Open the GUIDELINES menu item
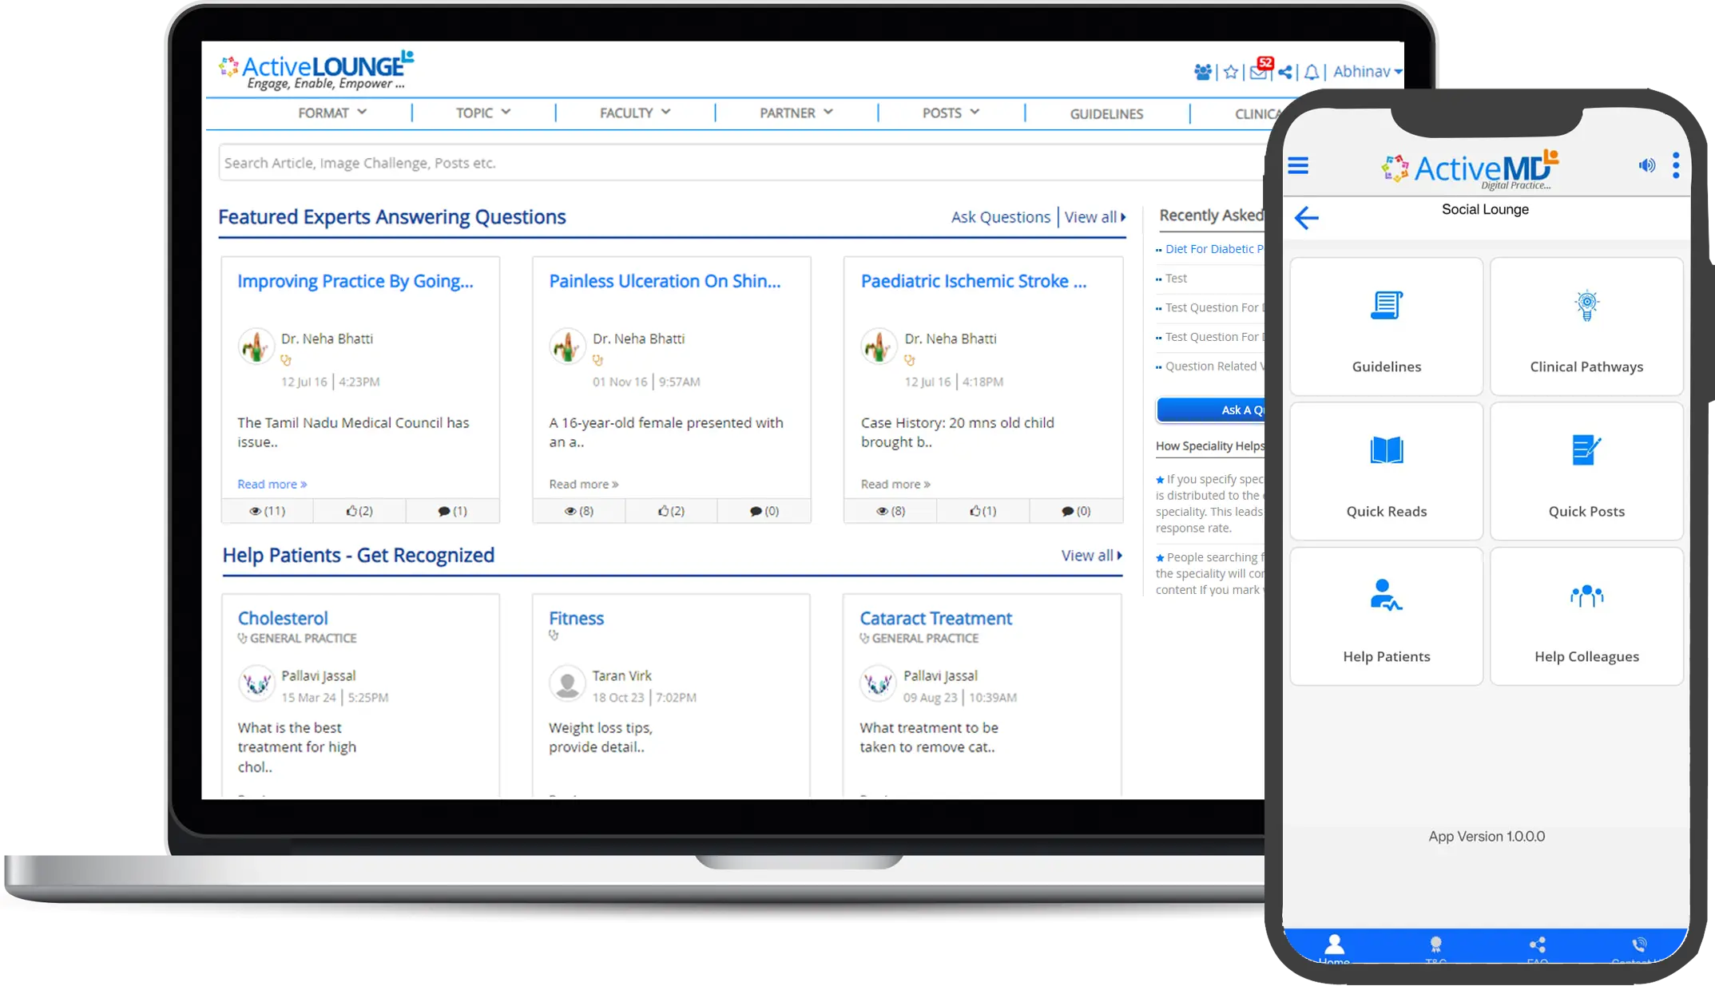 (1106, 114)
